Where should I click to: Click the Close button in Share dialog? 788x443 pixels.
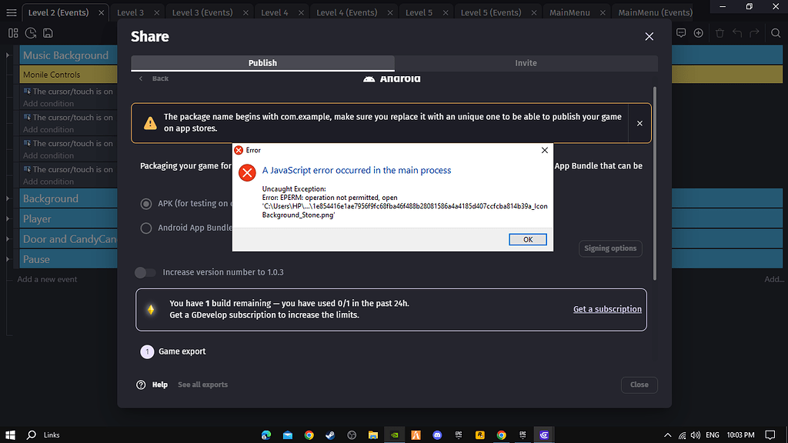click(x=639, y=385)
